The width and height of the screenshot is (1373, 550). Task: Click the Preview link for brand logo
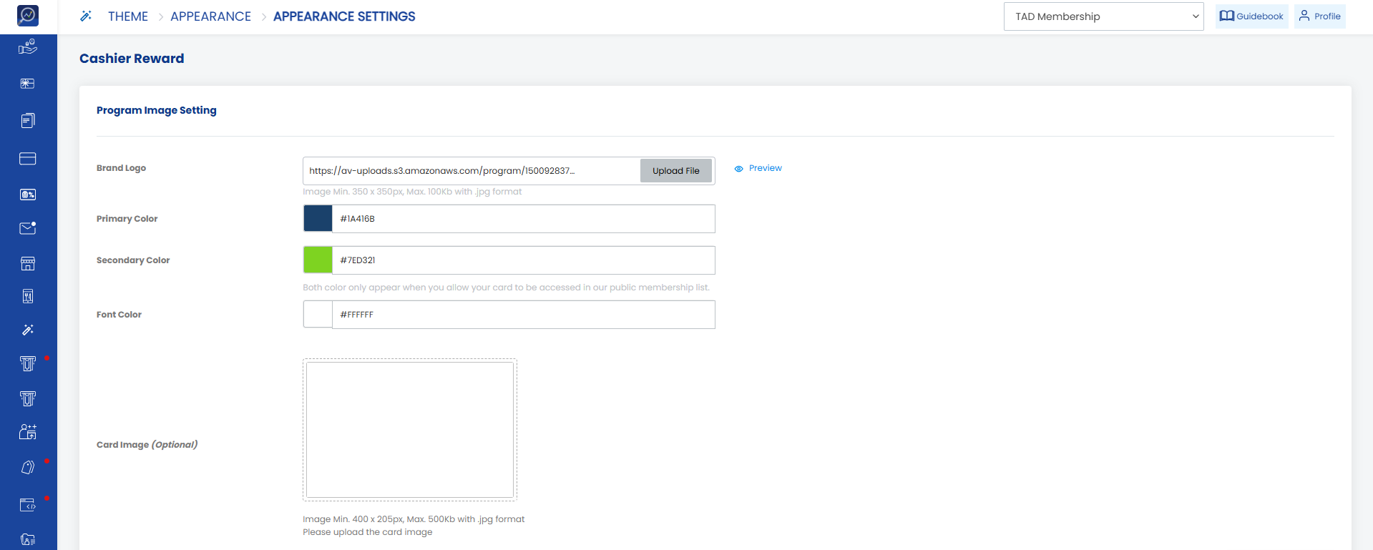tap(766, 168)
